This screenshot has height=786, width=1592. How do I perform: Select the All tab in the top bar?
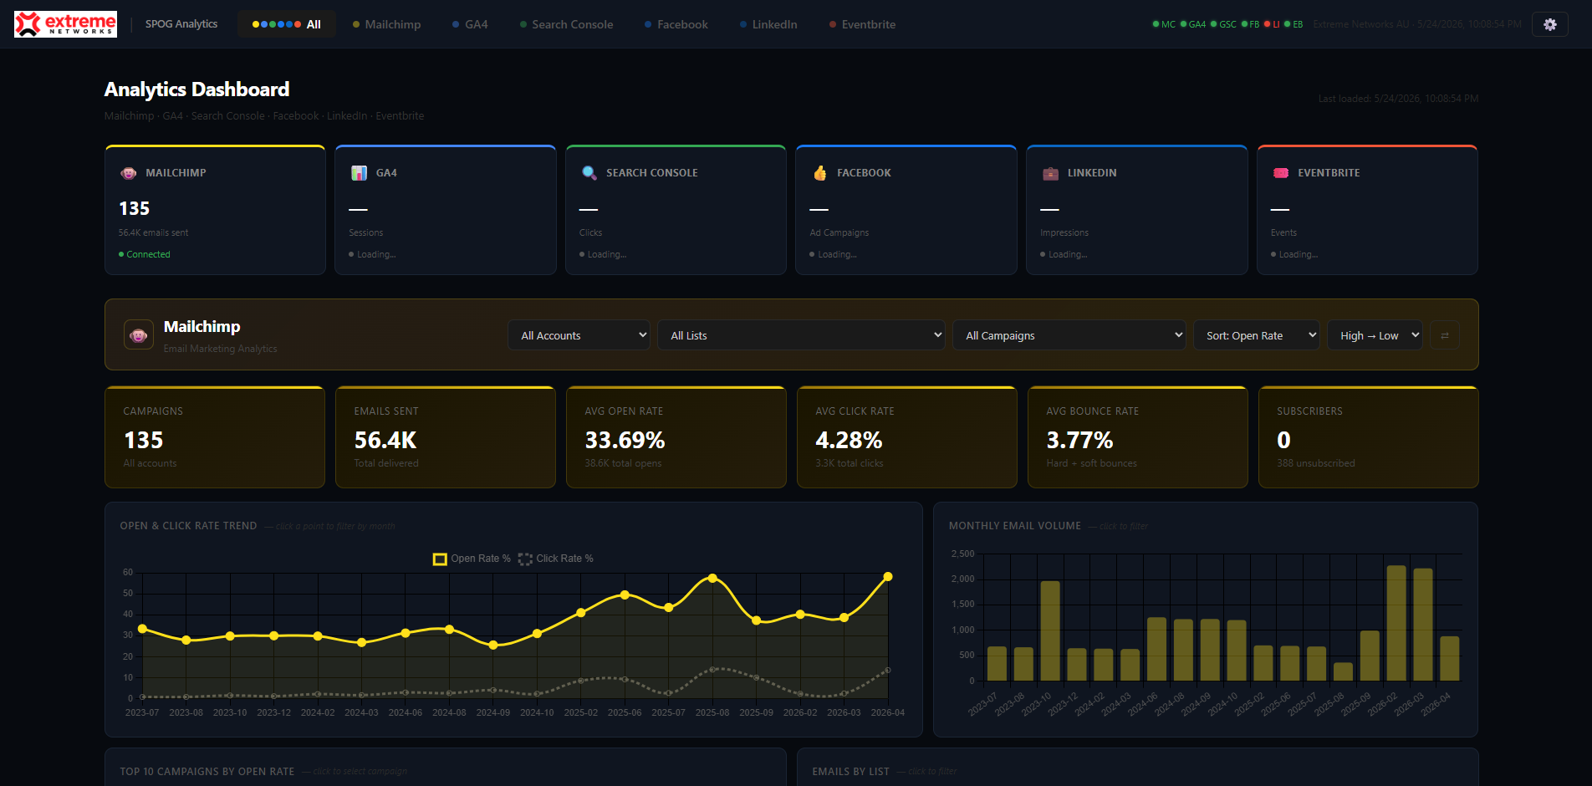pyautogui.click(x=287, y=24)
